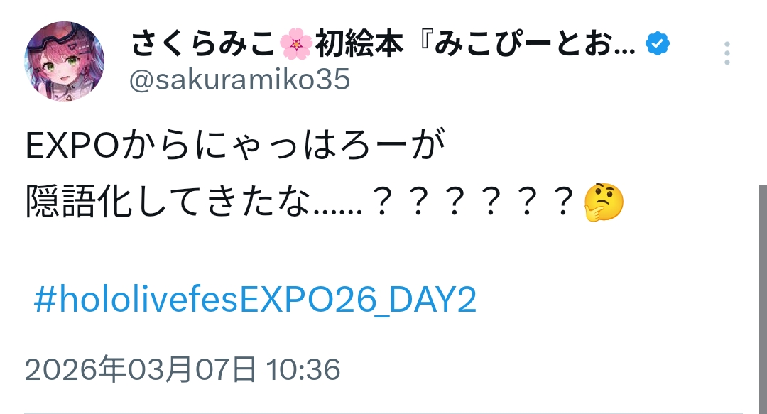Open the #hololivefesEXPO26_DAY2 hashtag
The image size is (767, 414).
coord(255,300)
